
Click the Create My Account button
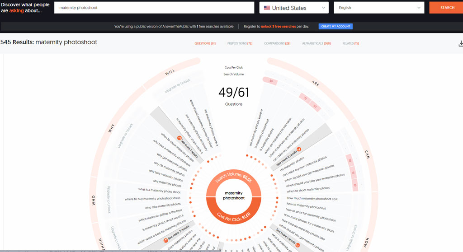[335, 26]
